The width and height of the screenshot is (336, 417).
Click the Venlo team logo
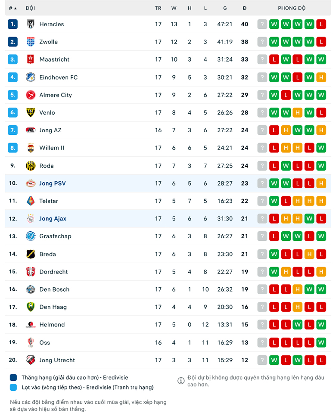31,112
